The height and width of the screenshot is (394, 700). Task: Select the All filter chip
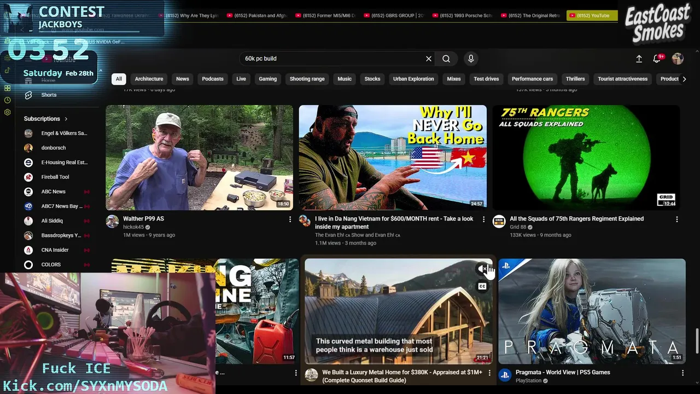point(119,79)
